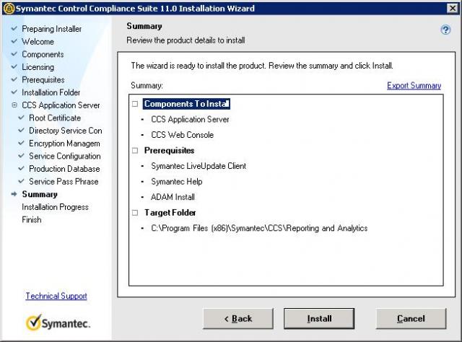The width and height of the screenshot is (462, 342).
Task: Select the Installation Progress step
Action: point(55,207)
